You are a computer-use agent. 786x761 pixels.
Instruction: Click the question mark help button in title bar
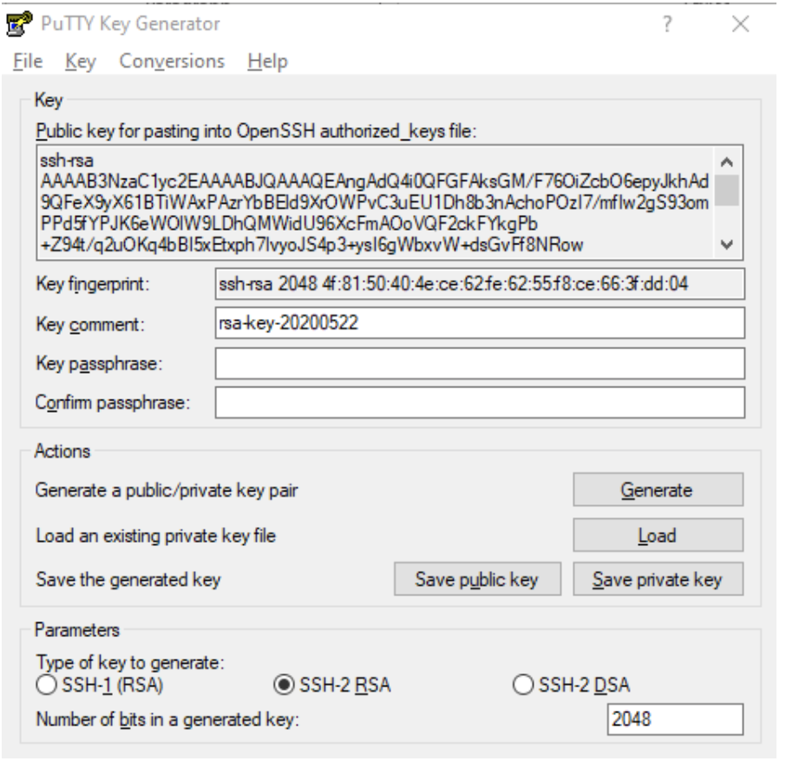(666, 23)
